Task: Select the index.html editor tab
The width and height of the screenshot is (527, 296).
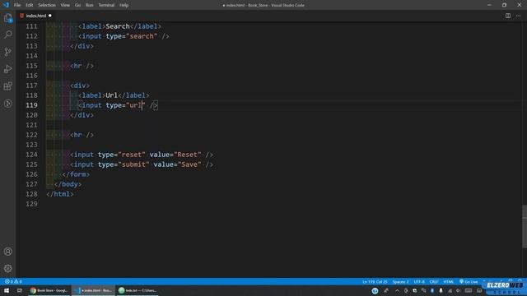Action: point(35,16)
